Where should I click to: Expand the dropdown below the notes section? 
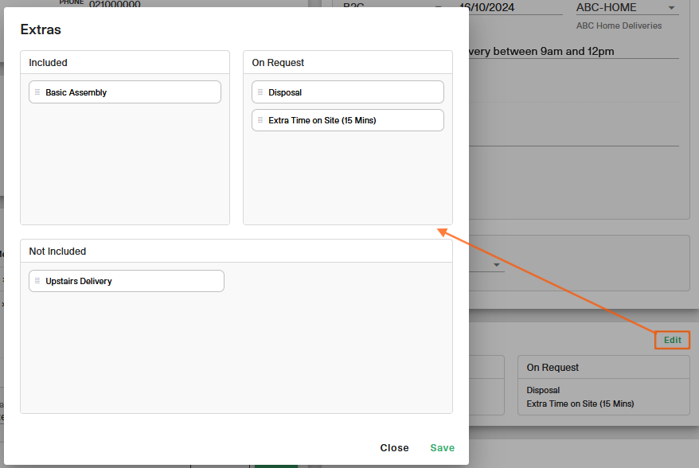pyautogui.click(x=496, y=265)
